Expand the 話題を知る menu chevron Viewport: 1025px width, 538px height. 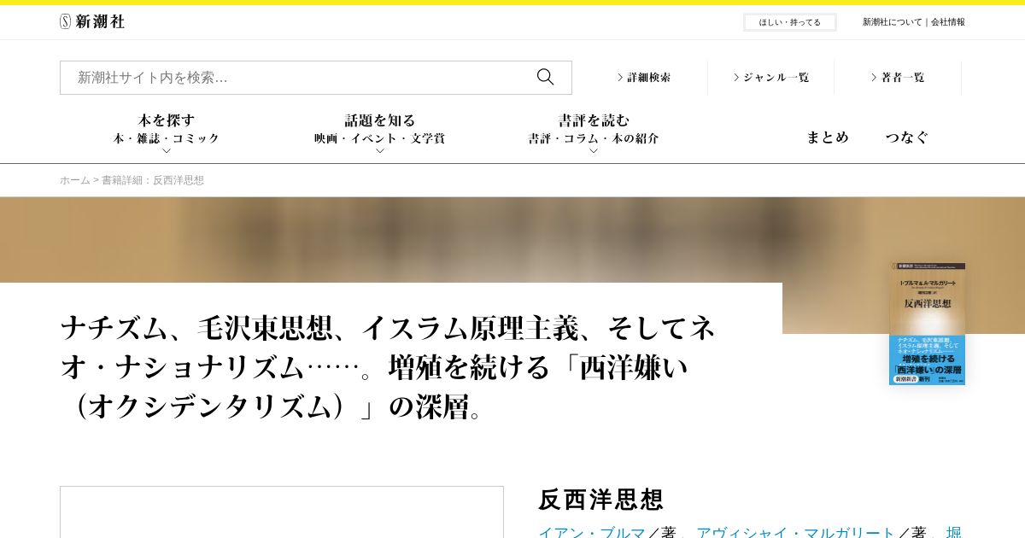point(380,151)
